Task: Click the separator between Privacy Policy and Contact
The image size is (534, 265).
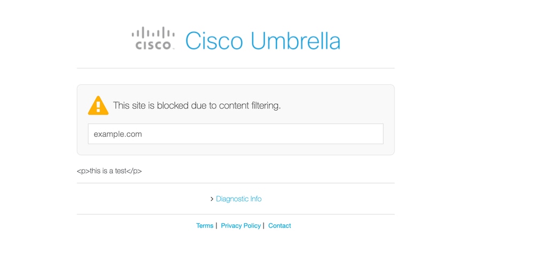Action: [x=264, y=225]
